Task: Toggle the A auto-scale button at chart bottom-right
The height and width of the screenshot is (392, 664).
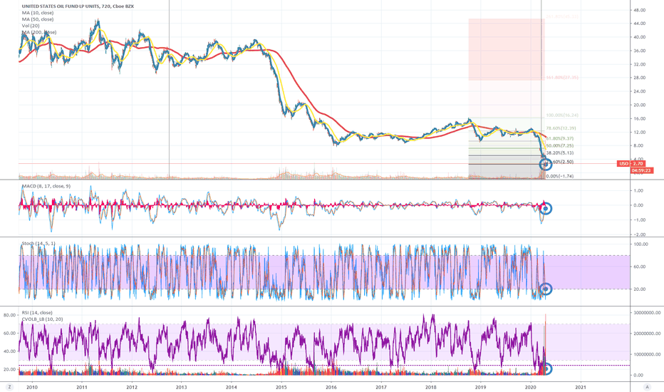Action: (x=647, y=386)
